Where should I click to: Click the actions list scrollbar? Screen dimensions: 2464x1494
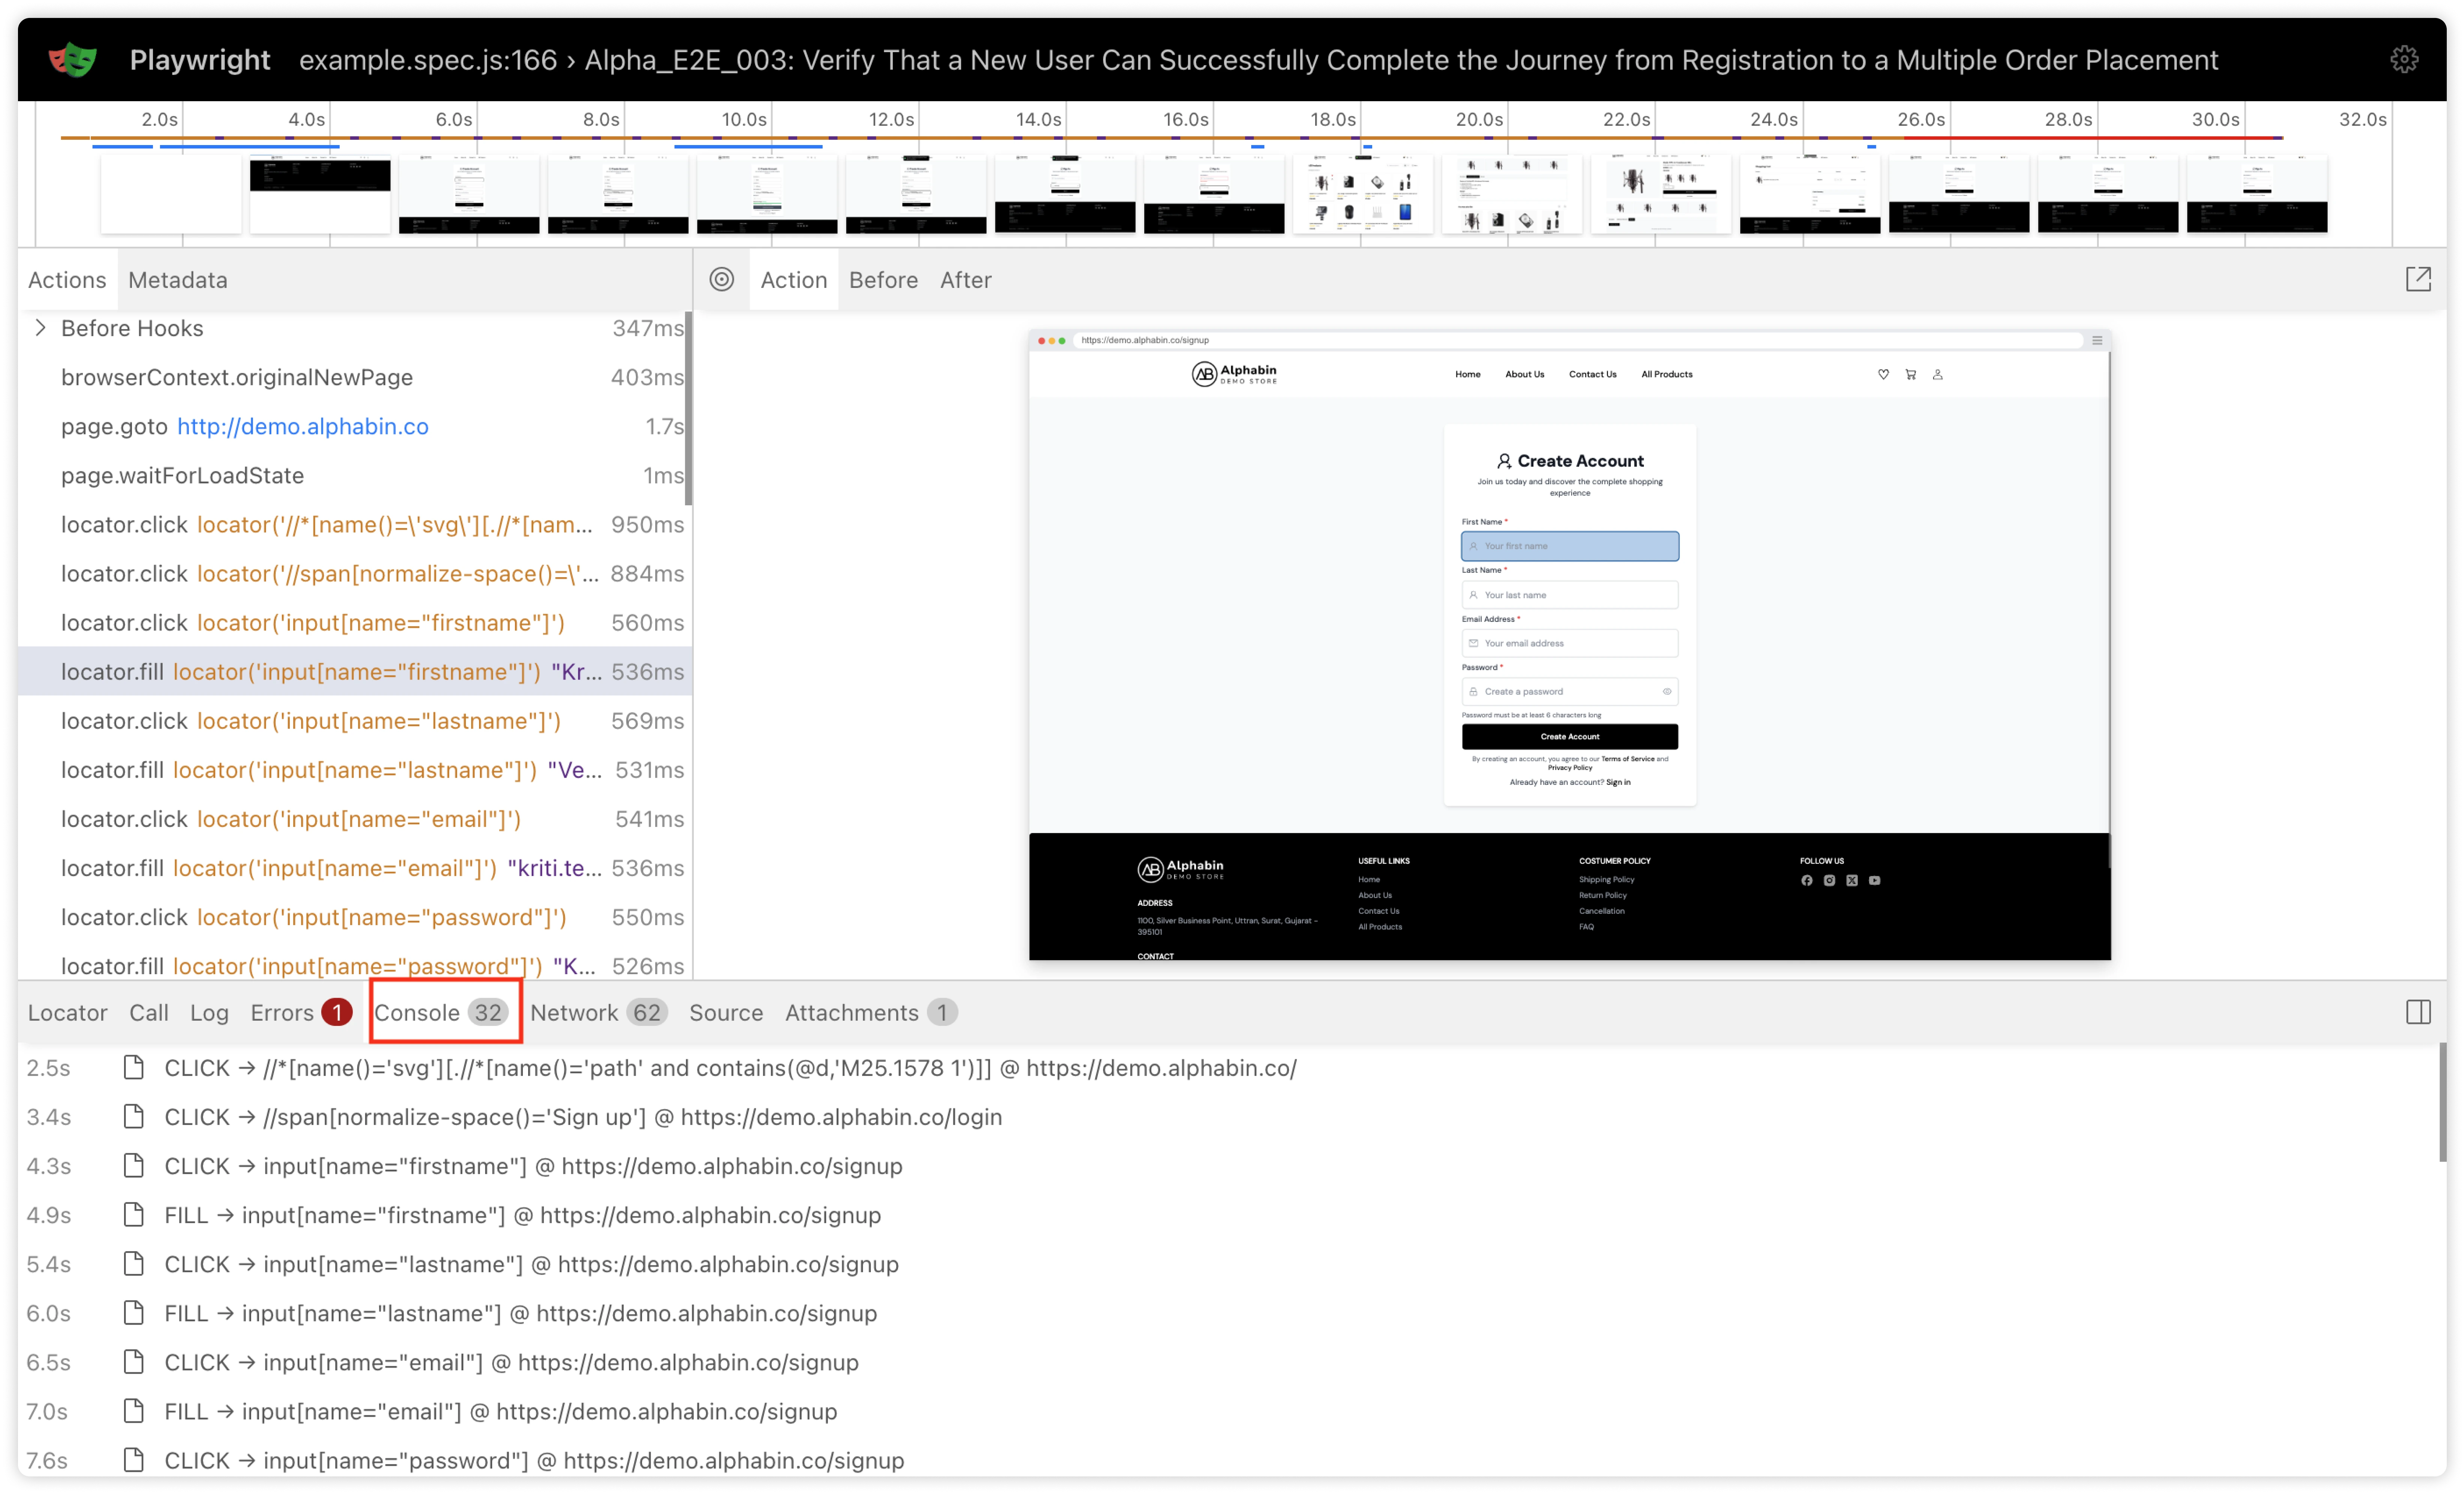point(688,409)
